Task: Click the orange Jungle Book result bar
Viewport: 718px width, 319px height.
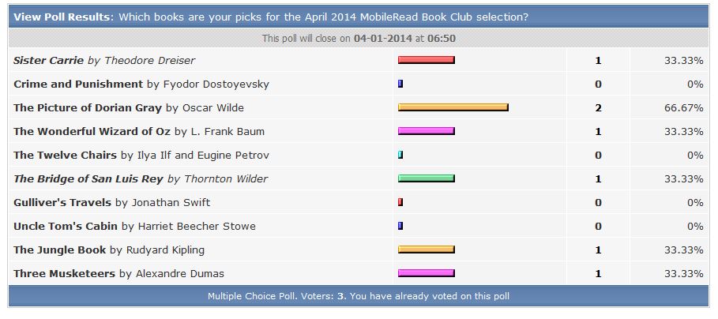Action: (x=426, y=250)
